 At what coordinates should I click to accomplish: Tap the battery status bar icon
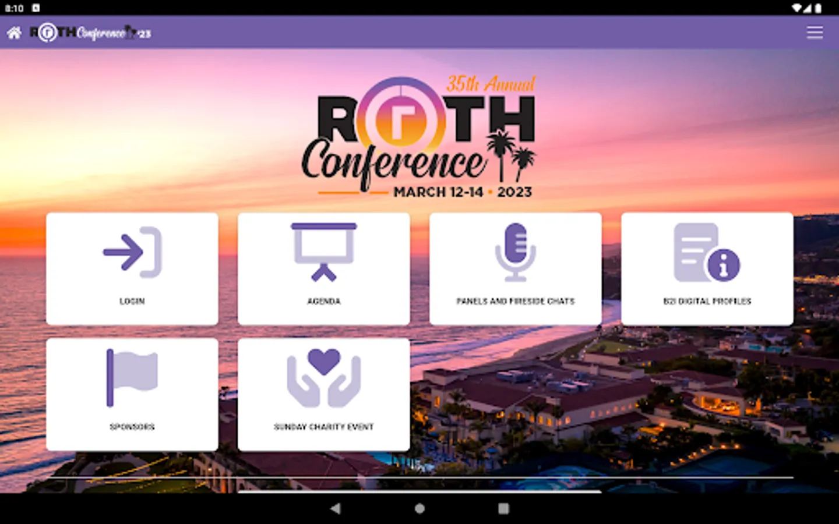coord(818,8)
